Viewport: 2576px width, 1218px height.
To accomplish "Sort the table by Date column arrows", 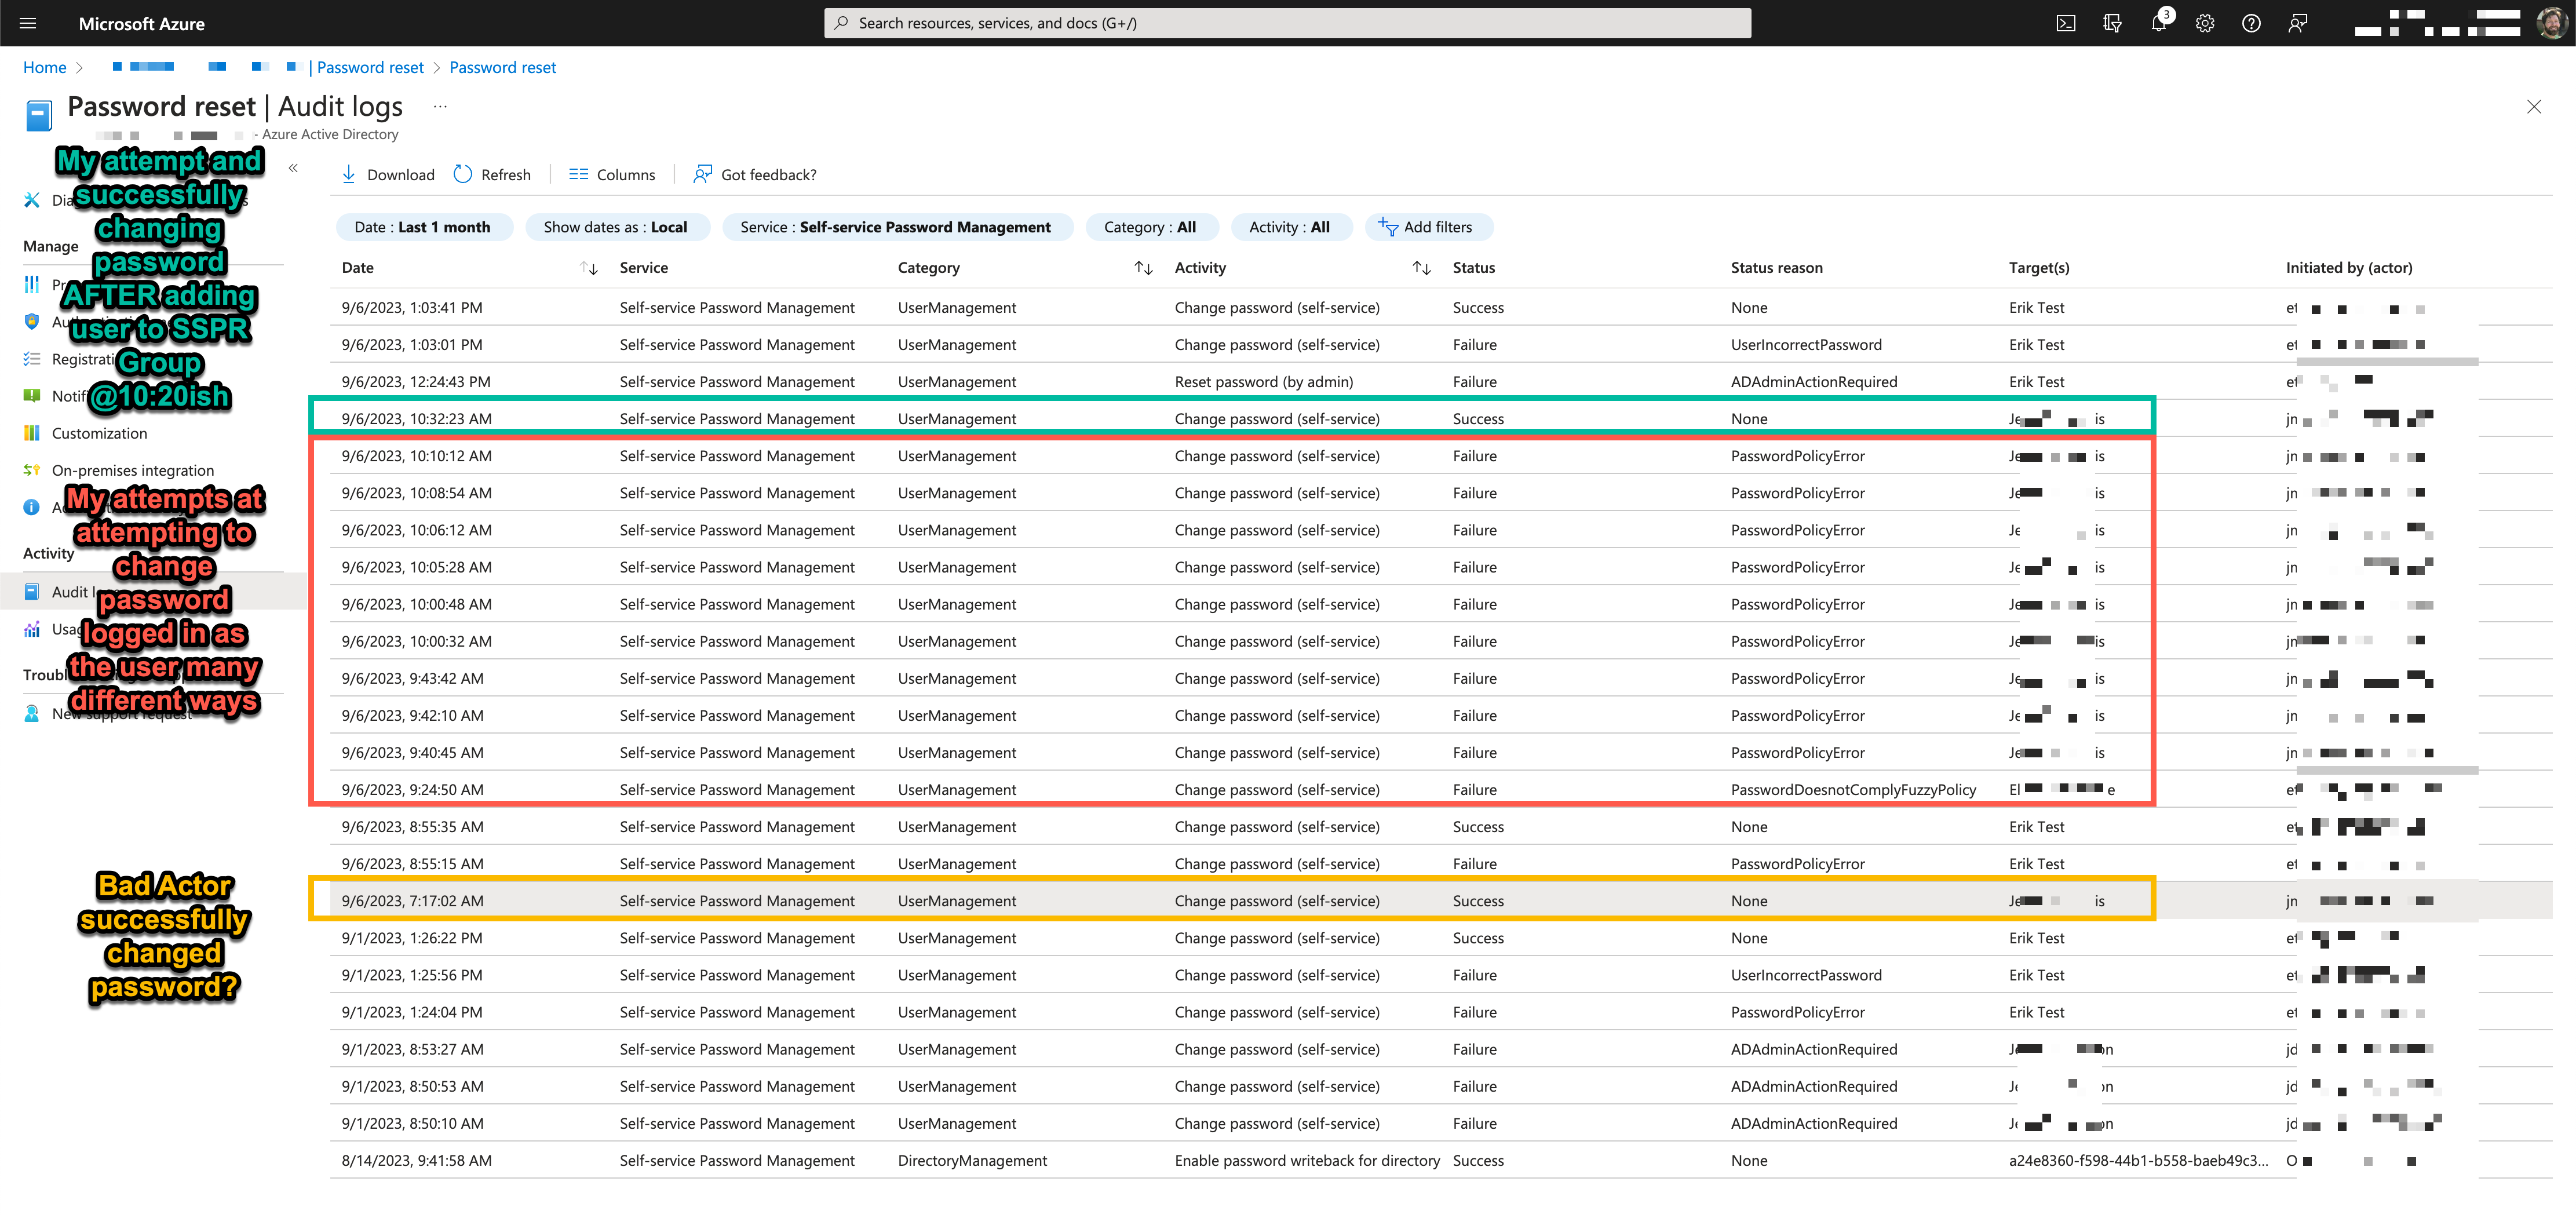I will (x=589, y=268).
